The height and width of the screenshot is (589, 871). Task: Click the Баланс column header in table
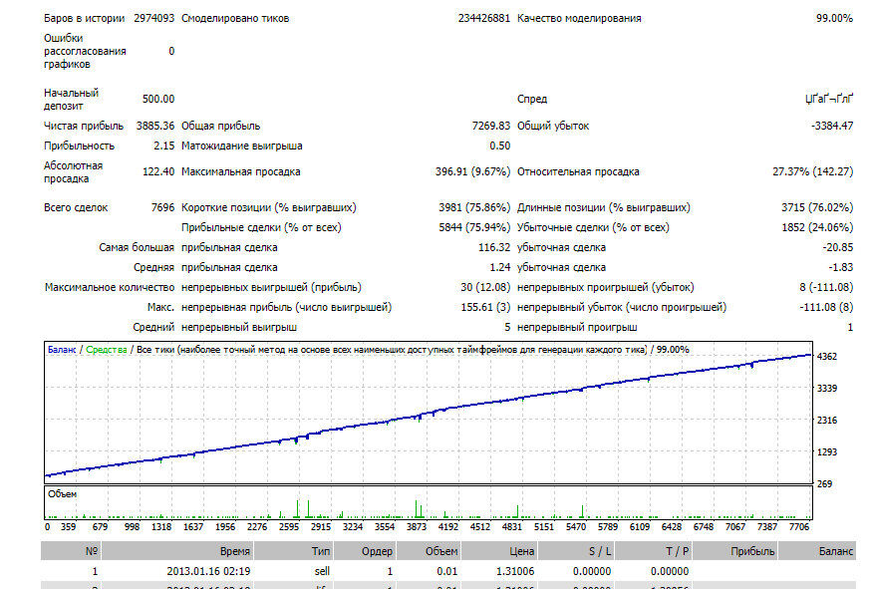point(817,551)
